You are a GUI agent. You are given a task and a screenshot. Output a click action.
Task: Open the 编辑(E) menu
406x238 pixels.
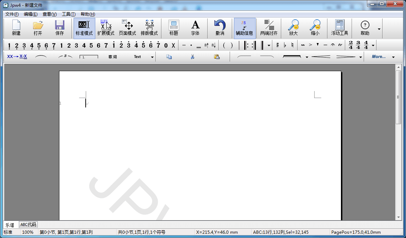(31, 14)
